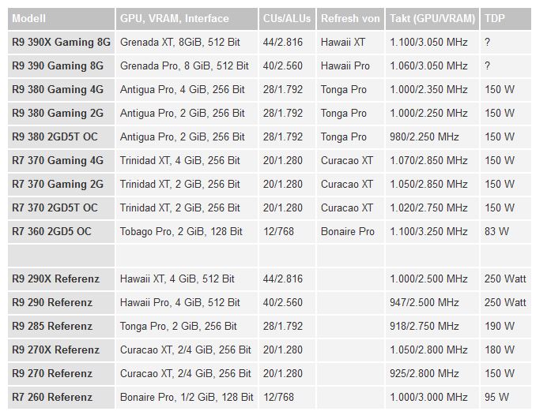Select the 190 W TDP cell
This screenshot has height=415, width=547.
pyautogui.click(x=505, y=326)
